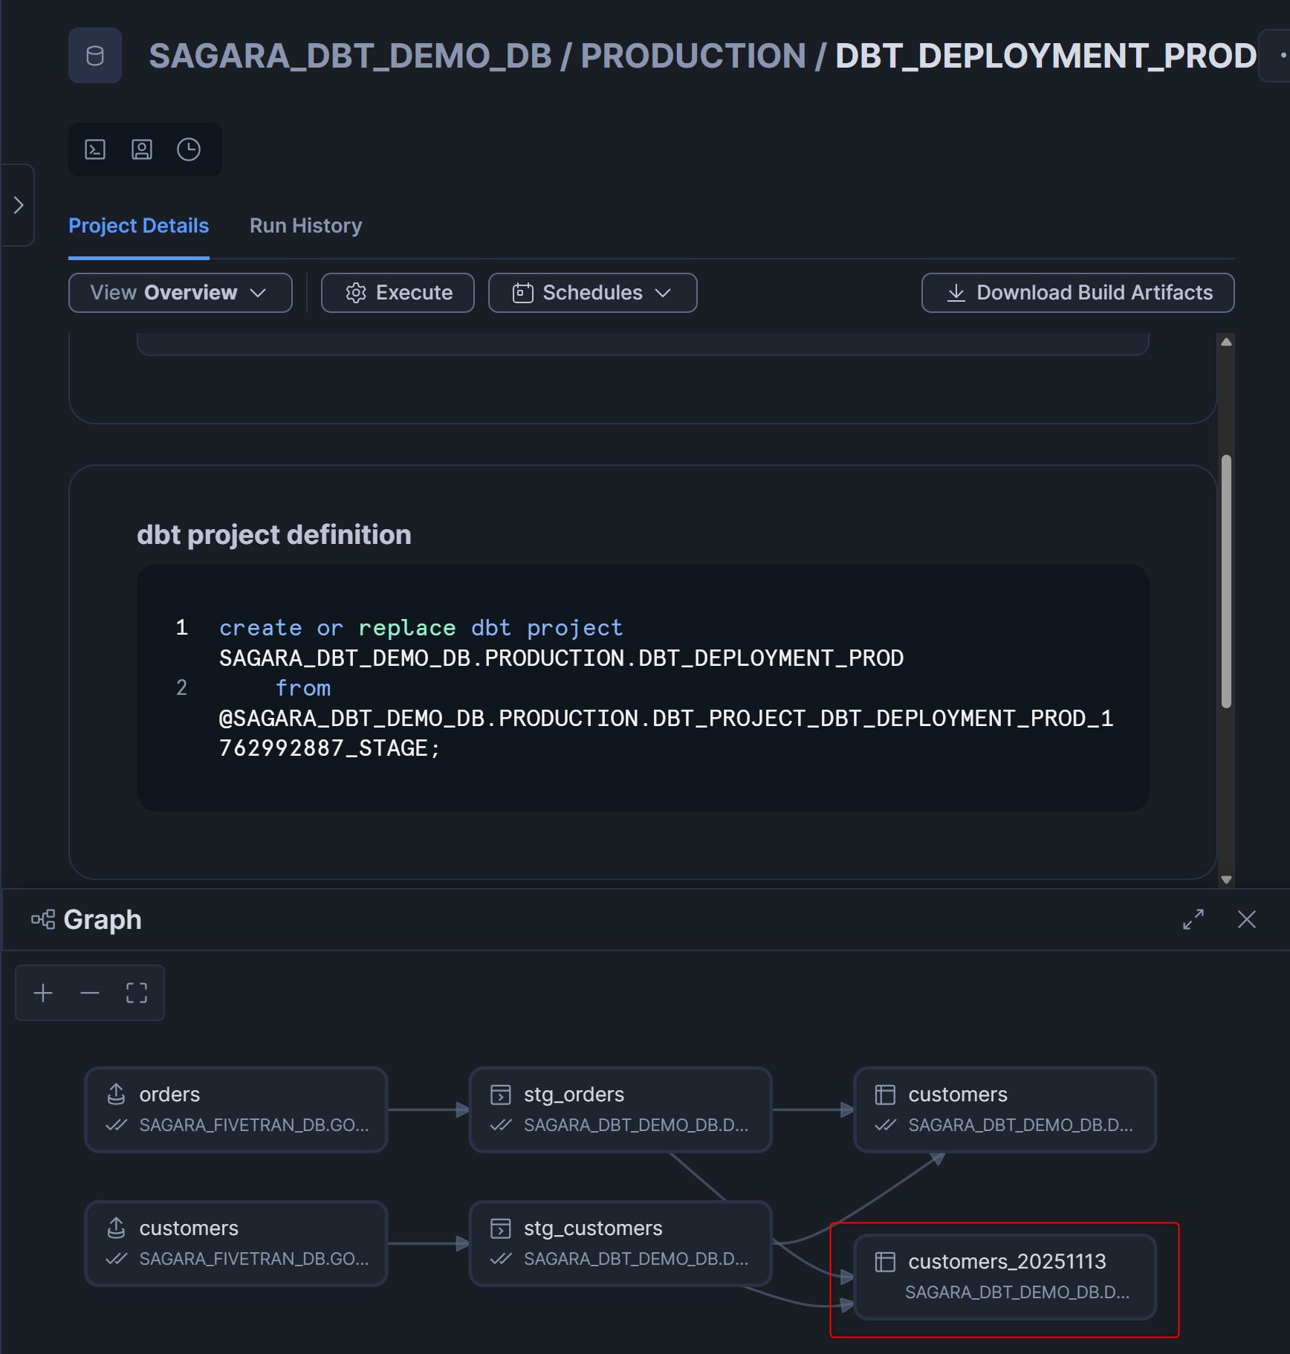Screen dimensions: 1290x1354
Task: Click the upload icon on orders node
Action: coord(117,1095)
